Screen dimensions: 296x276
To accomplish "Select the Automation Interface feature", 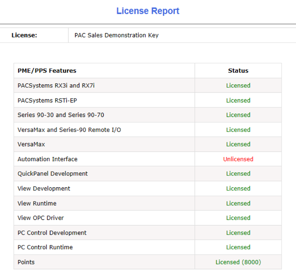I will 48,159.
